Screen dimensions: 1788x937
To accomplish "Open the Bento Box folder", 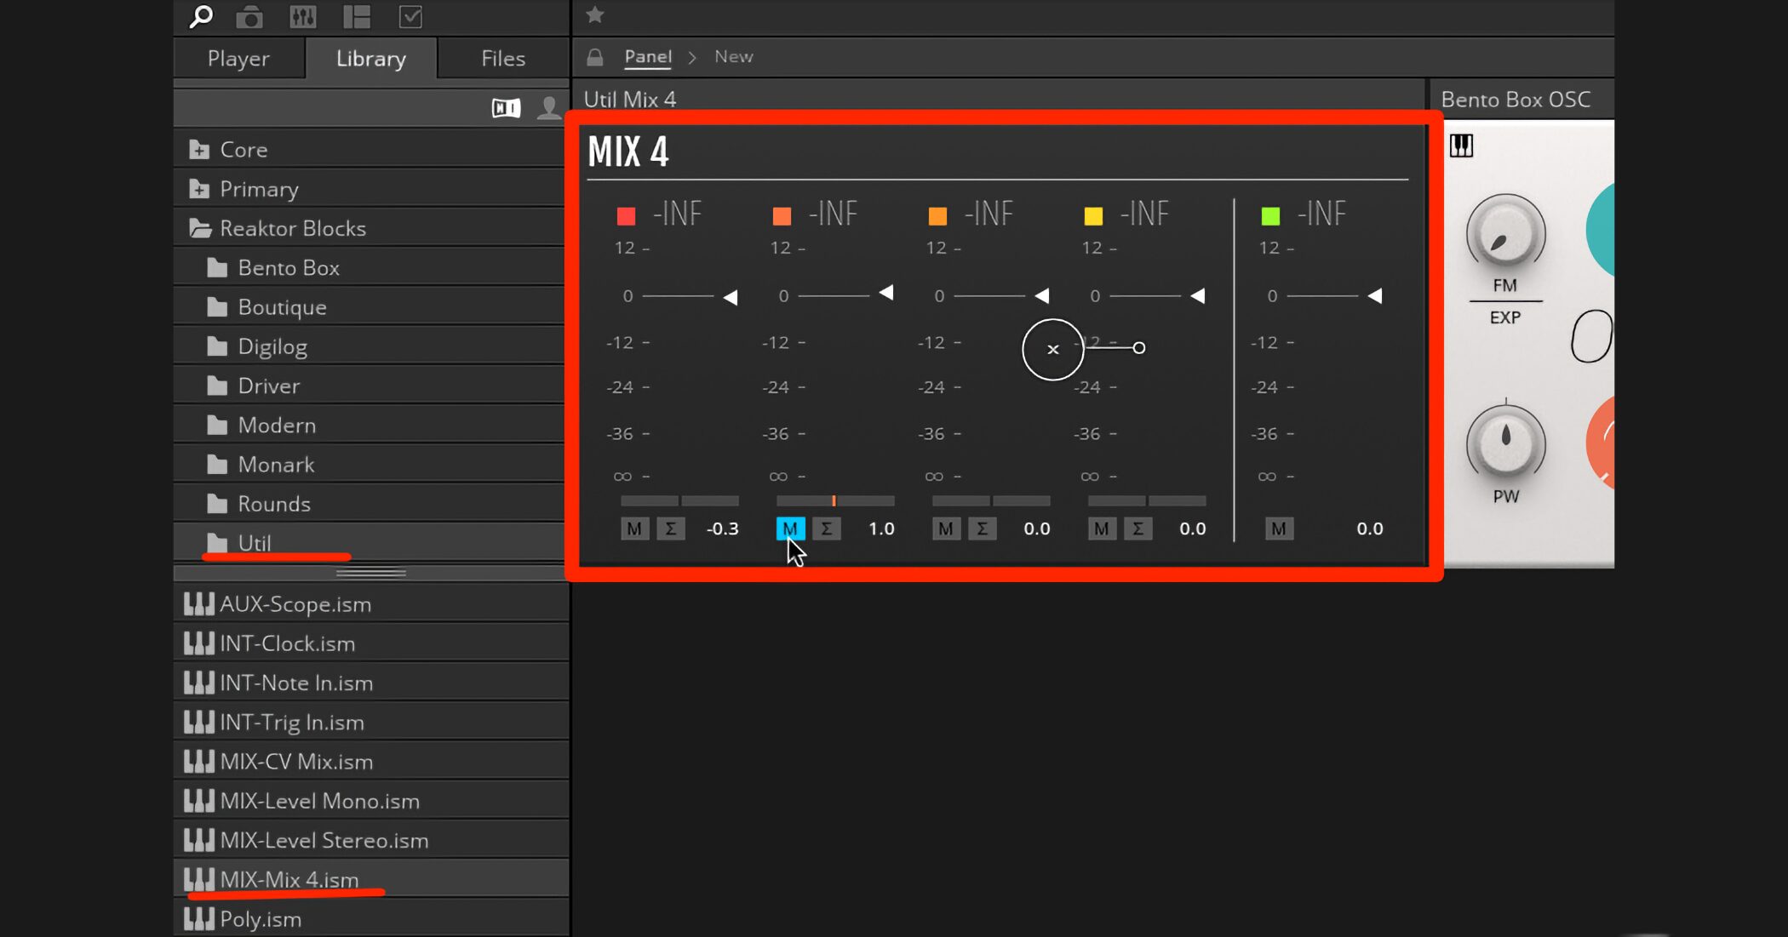I will point(370,267).
